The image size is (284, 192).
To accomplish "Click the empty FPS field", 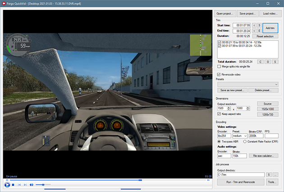I will [271, 136].
